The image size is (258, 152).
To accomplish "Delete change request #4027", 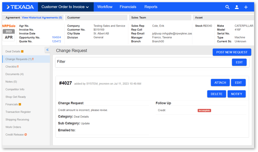I will tap(216, 94).
